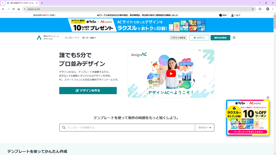Focus the template search input field

[x=129, y=127]
